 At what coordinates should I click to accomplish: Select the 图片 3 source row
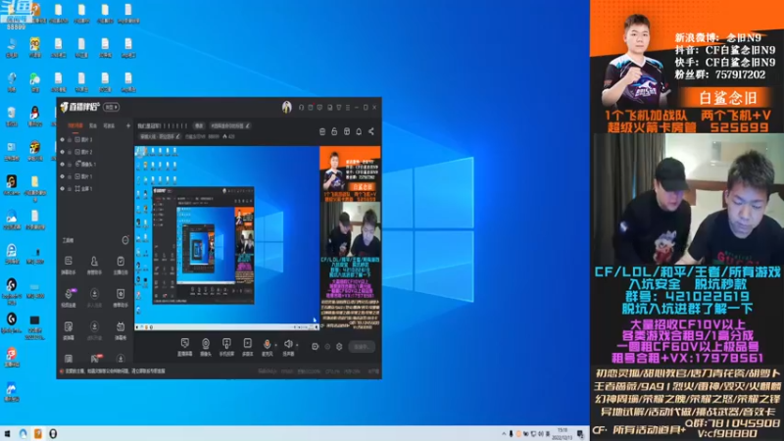click(x=94, y=139)
